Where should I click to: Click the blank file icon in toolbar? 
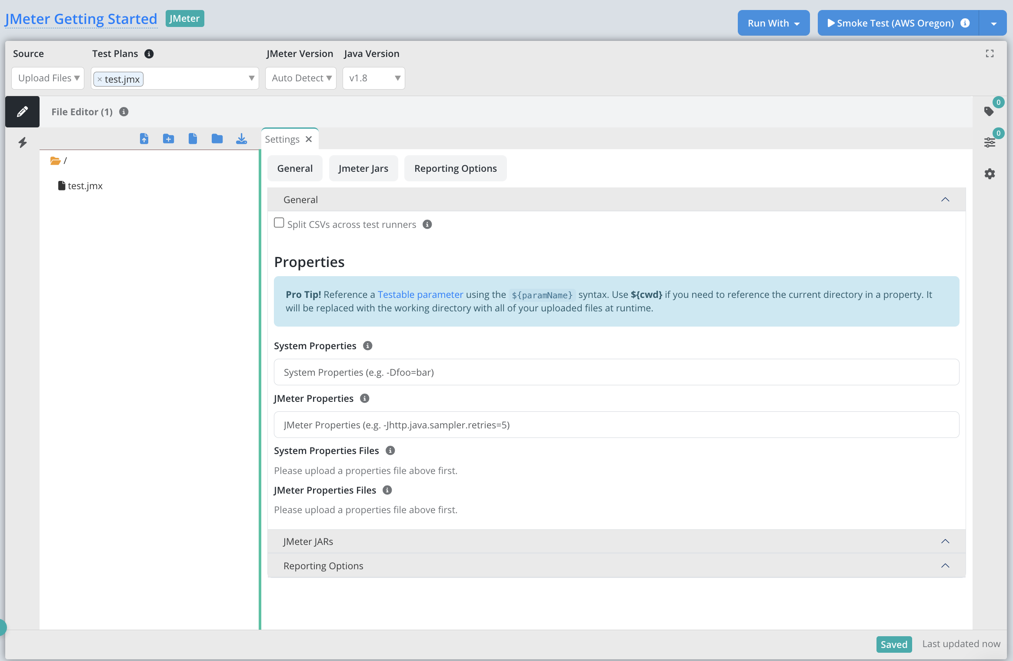point(193,139)
